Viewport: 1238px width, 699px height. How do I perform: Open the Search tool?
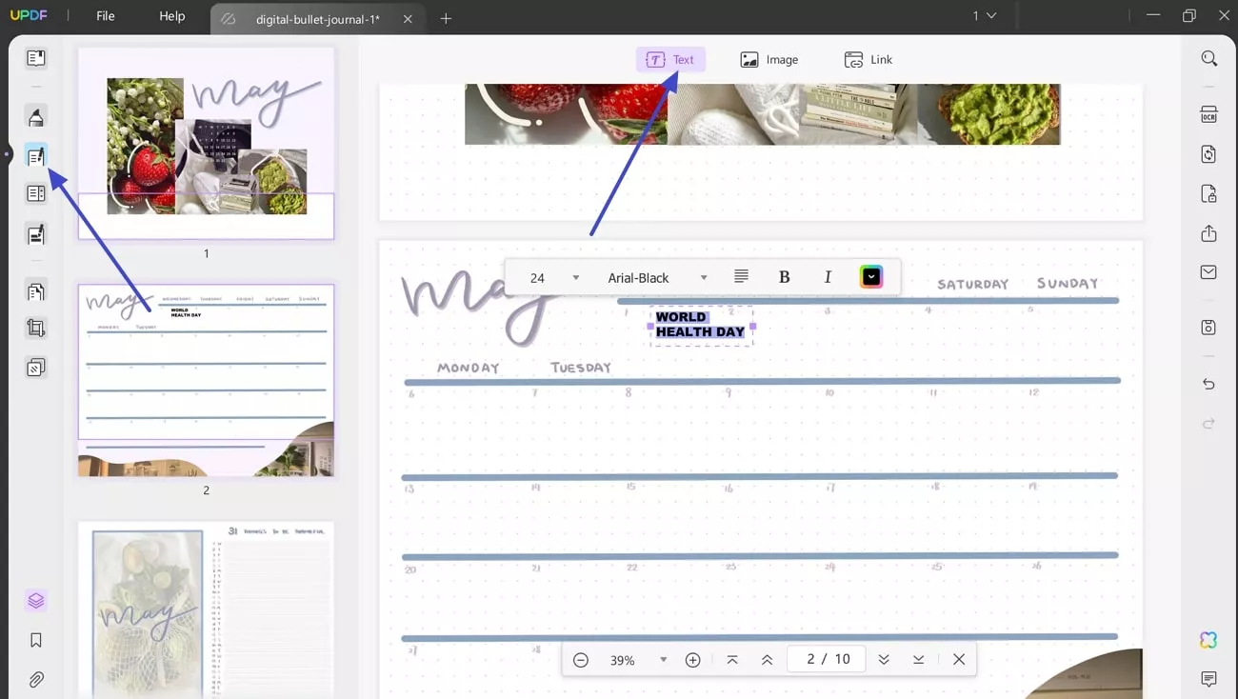coord(1208,58)
